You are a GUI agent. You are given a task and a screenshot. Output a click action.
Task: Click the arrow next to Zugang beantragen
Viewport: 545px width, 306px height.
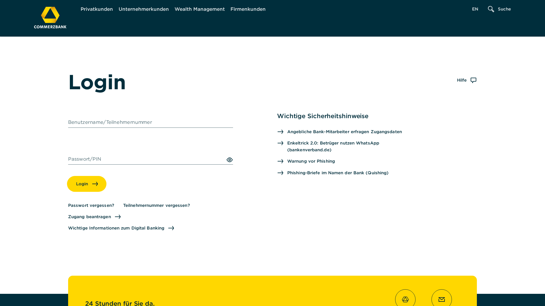point(118,217)
